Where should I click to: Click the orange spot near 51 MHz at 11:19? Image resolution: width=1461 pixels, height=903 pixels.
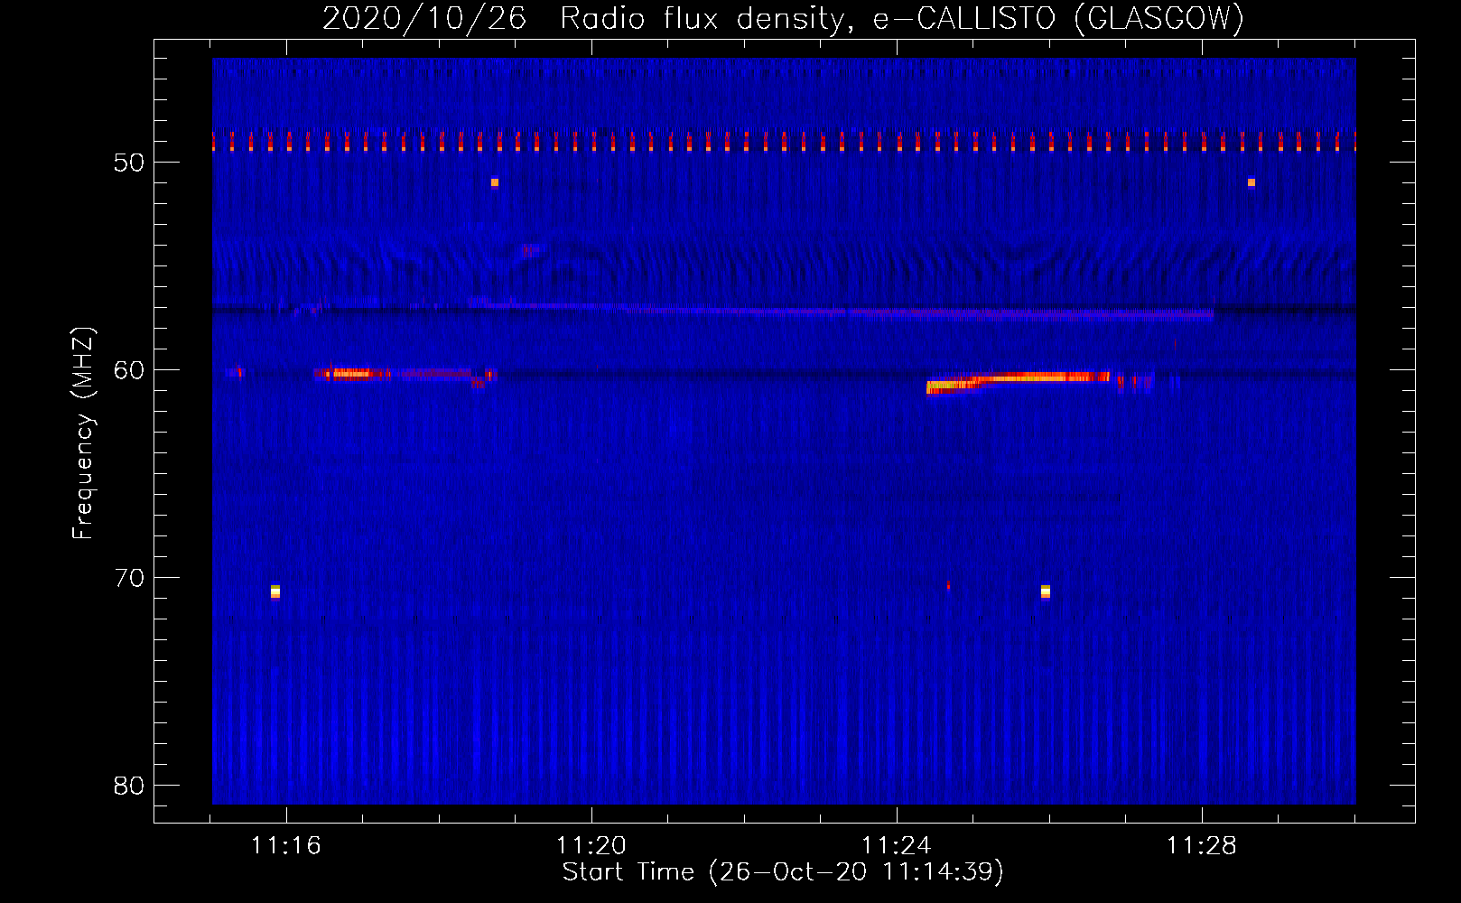click(495, 182)
